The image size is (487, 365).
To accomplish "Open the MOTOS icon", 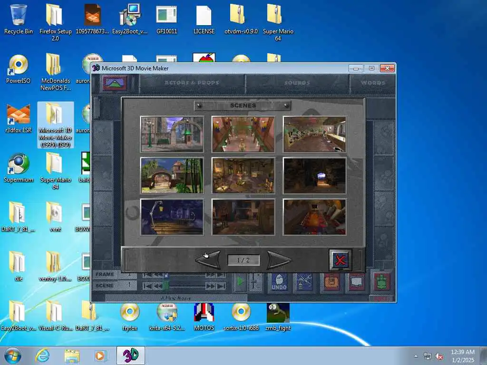I will pyautogui.click(x=204, y=317).
